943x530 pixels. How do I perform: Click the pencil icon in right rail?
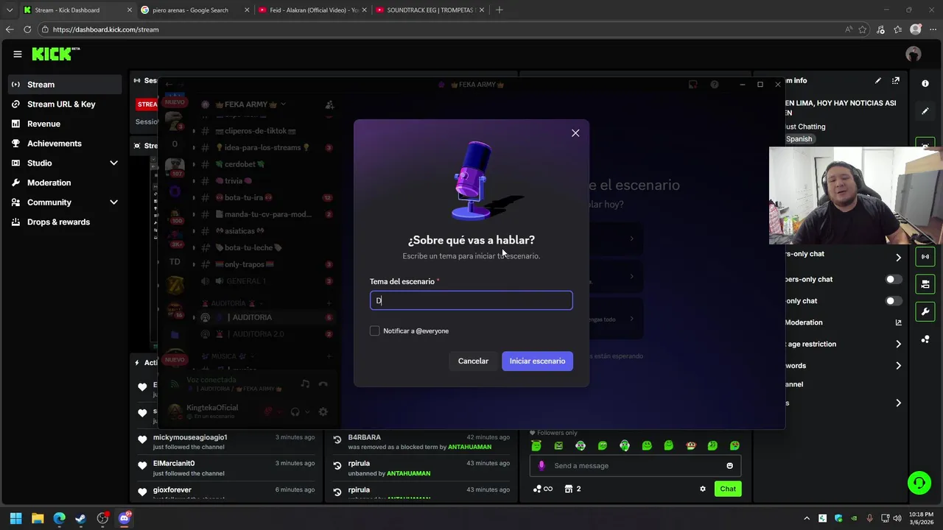(925, 111)
